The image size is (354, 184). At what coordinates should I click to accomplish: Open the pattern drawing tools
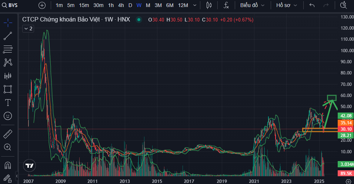(x=8, y=63)
